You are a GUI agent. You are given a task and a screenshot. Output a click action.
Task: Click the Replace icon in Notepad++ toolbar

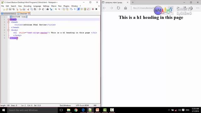[x=51, y=9]
